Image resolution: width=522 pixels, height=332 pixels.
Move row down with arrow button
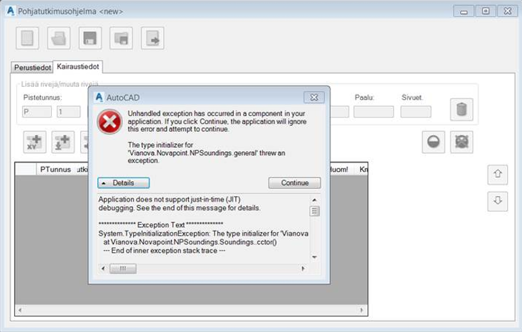498,201
